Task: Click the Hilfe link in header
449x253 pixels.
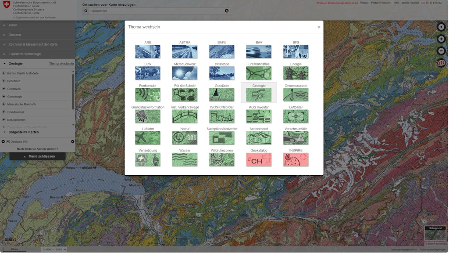Action: pos(396,3)
